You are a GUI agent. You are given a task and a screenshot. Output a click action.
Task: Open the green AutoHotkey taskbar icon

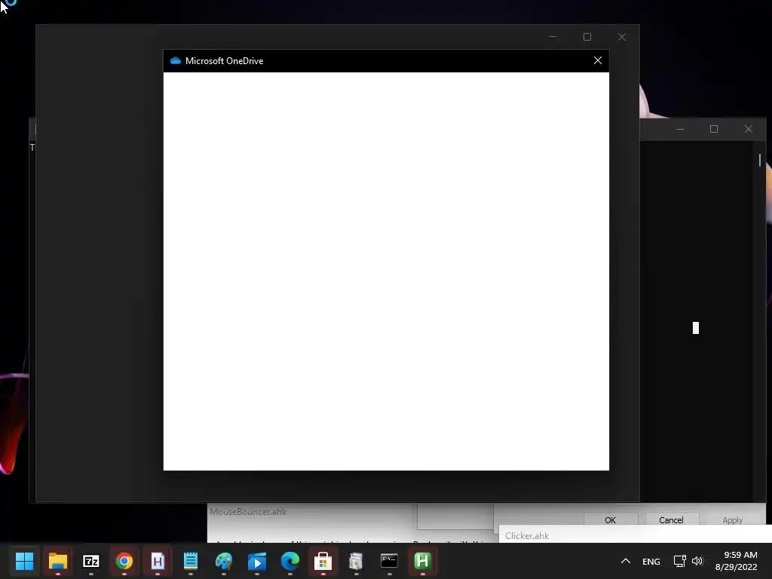[422, 561]
